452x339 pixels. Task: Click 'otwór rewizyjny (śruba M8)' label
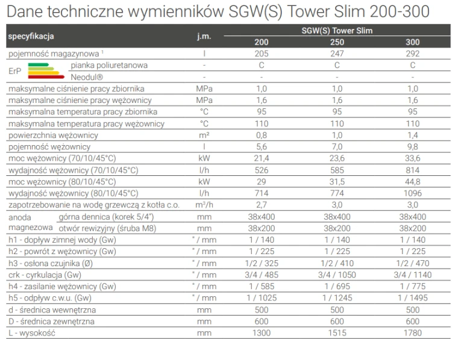[x=107, y=229]
